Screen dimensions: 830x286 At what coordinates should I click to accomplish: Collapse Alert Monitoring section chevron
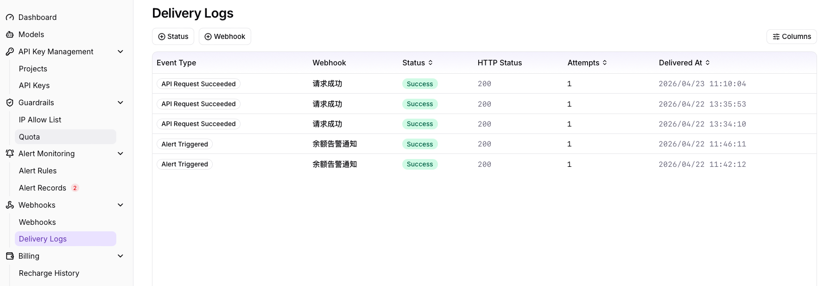[120, 153]
